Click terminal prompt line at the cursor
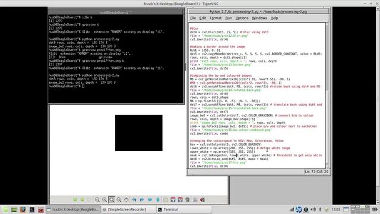Screen dimensions: 380x214 pos(66,86)
